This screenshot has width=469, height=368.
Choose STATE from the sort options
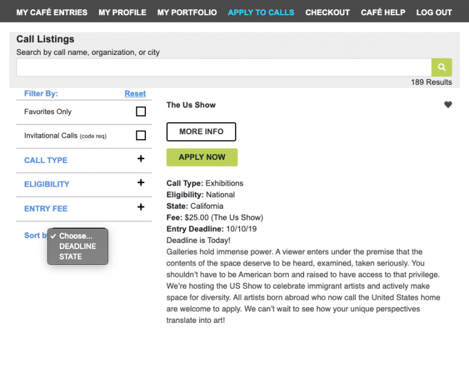pos(70,257)
